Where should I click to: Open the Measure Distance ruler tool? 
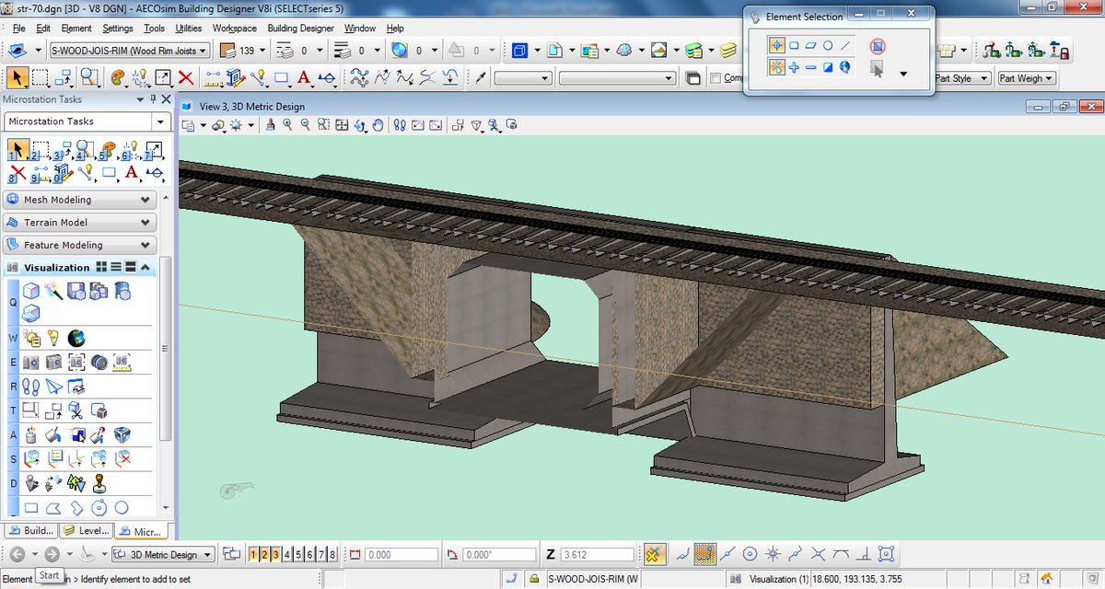214,77
